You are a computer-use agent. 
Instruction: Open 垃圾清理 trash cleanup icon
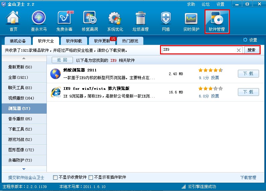(140, 21)
